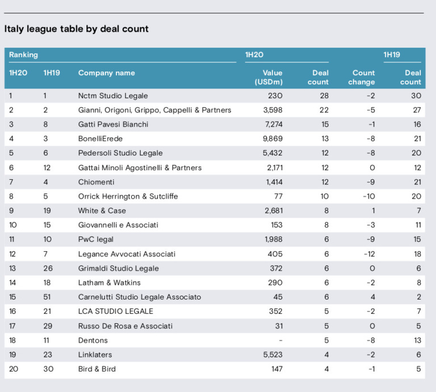Click Gattai Minoli Agostinelli & Partners
This screenshot has width=436, height=392.
point(140,168)
